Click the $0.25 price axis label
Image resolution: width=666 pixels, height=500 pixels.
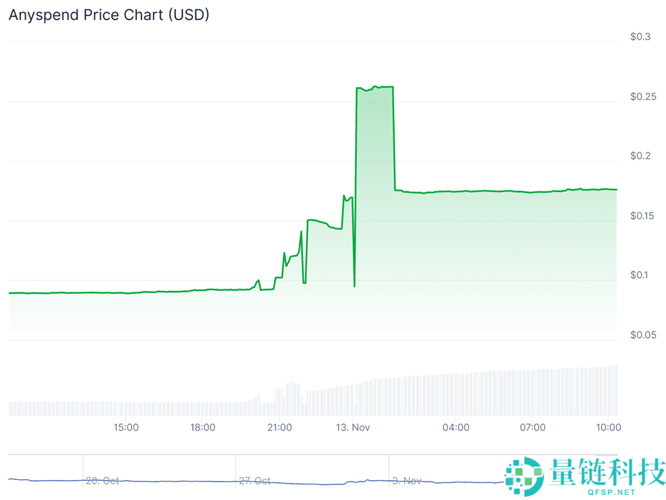point(643,96)
